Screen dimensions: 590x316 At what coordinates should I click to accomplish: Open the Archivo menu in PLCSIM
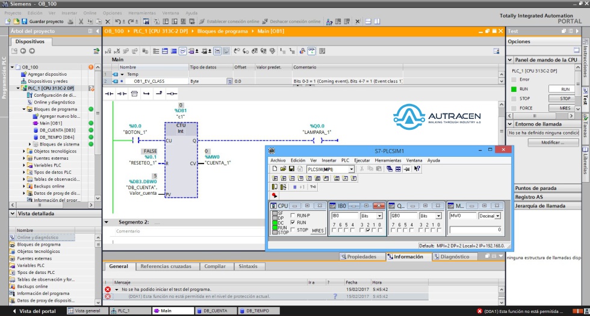click(x=278, y=160)
